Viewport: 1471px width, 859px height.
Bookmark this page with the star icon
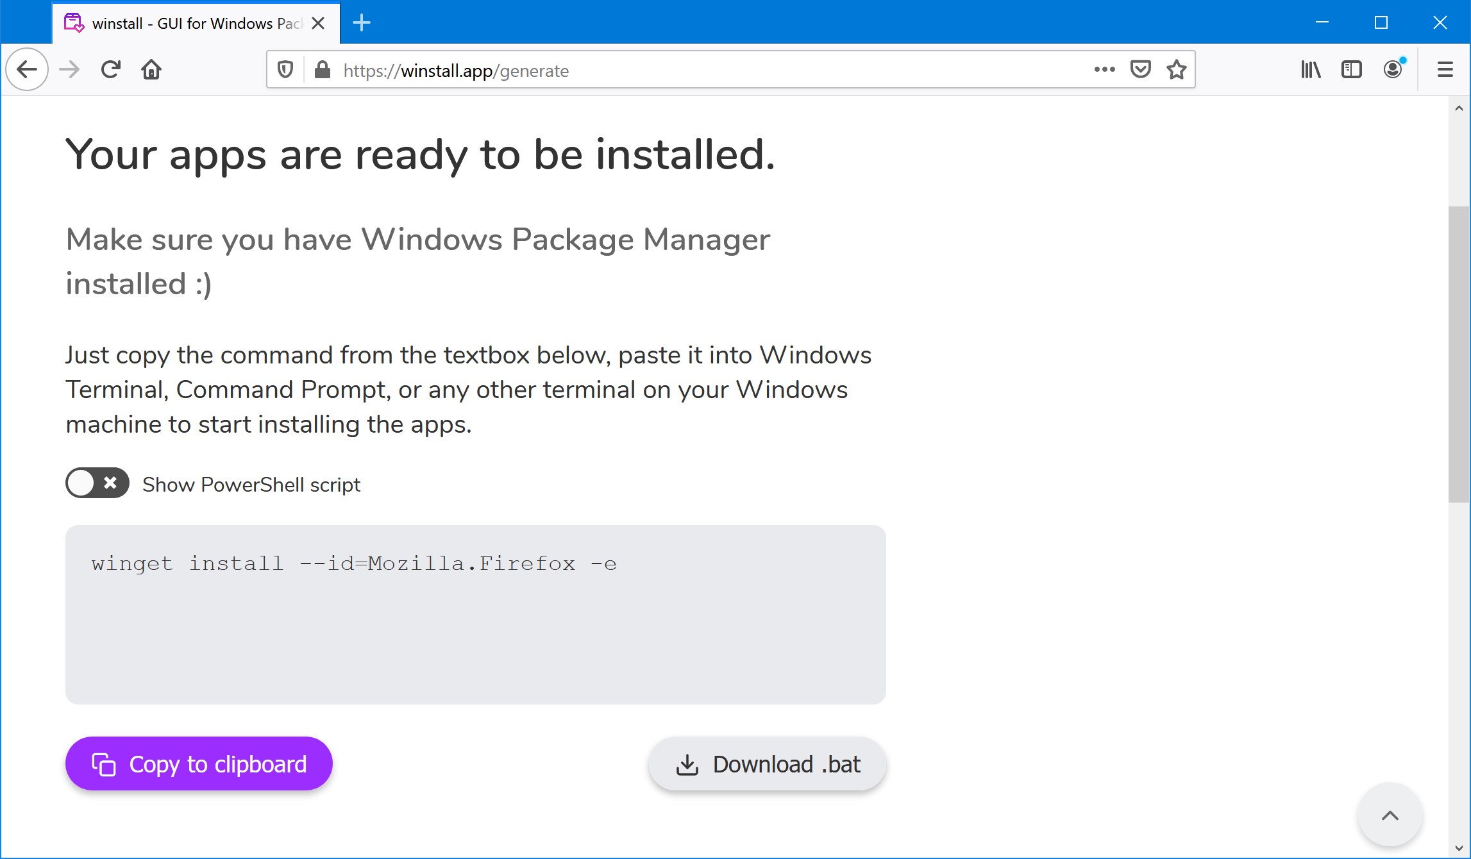pyautogui.click(x=1176, y=69)
